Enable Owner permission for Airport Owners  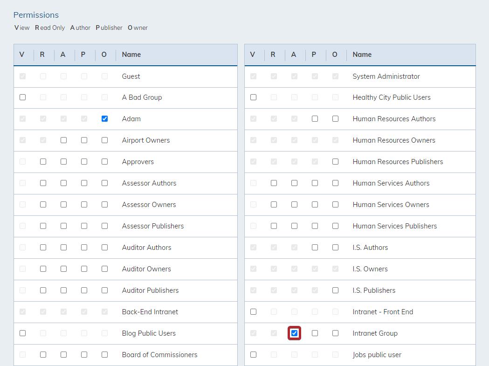[x=104, y=140]
